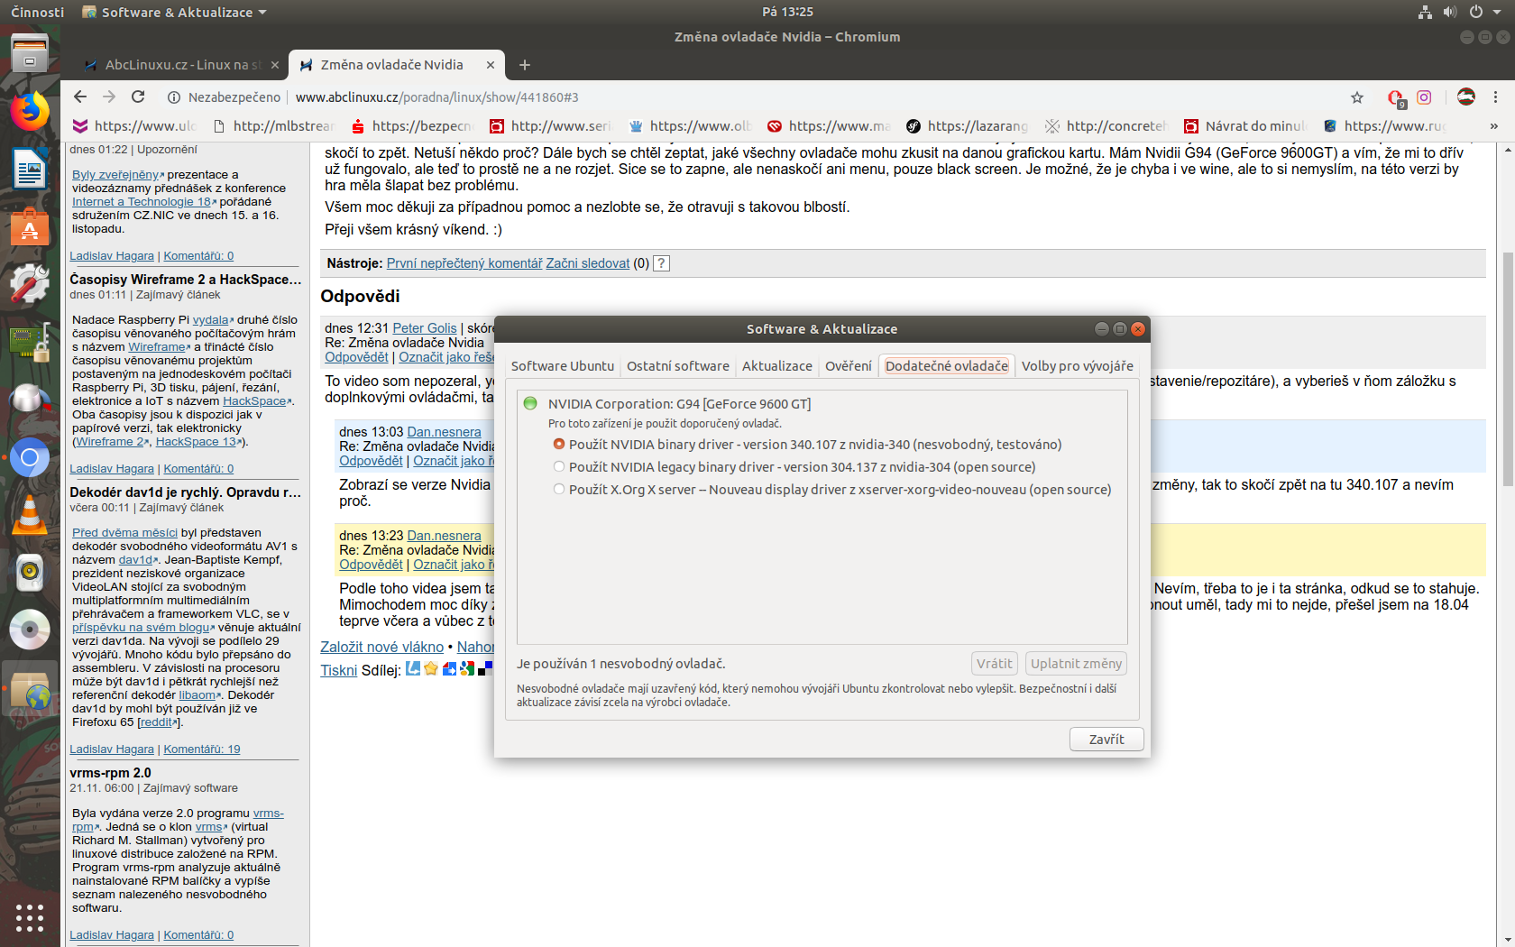This screenshot has height=947, width=1515.
Task: Click the help question mark box
Action: (x=662, y=263)
